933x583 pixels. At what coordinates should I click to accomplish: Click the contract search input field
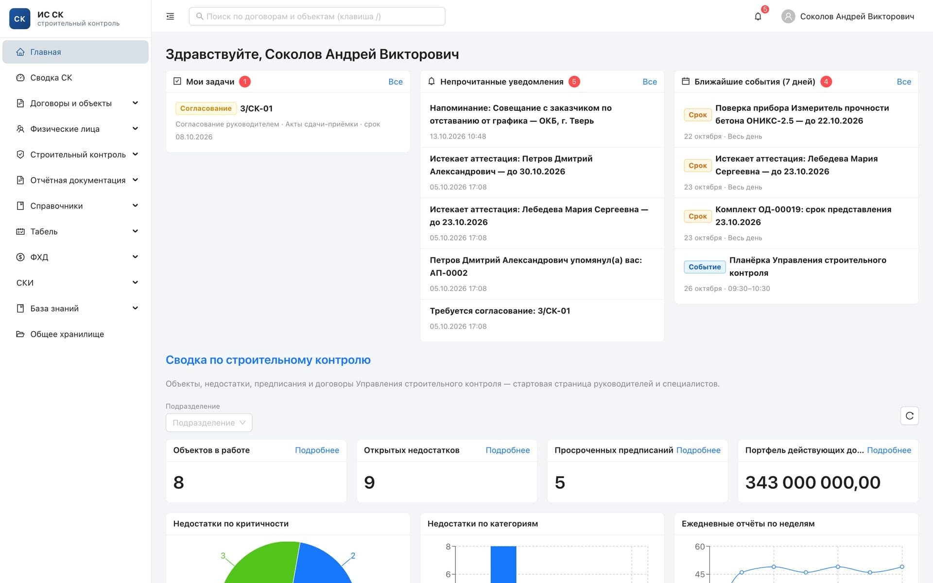(x=317, y=17)
